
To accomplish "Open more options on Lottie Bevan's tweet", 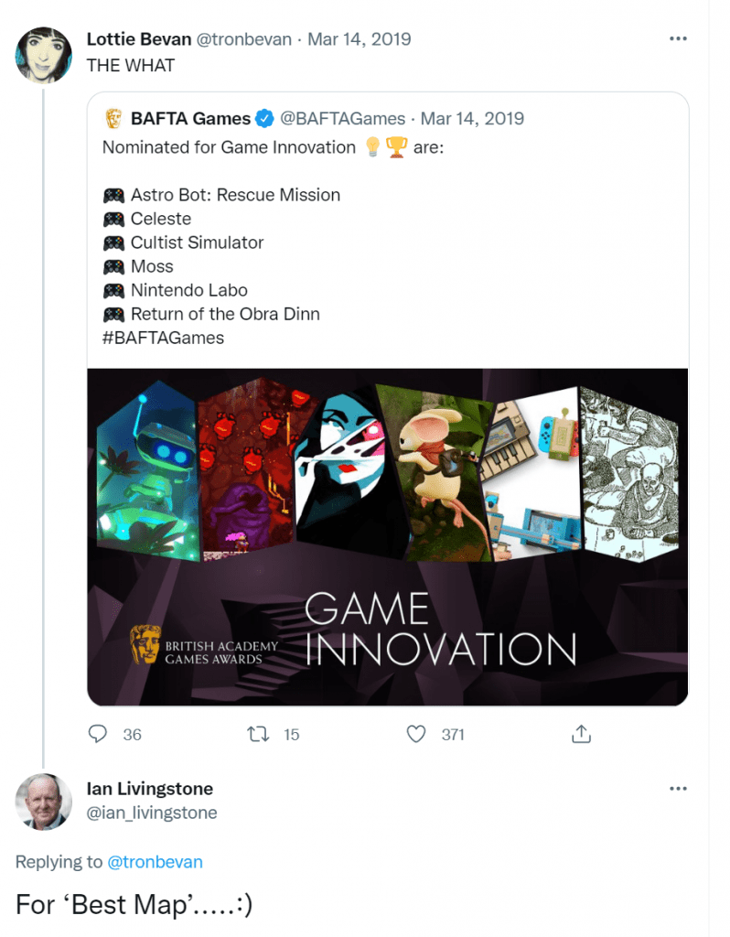I will (678, 39).
